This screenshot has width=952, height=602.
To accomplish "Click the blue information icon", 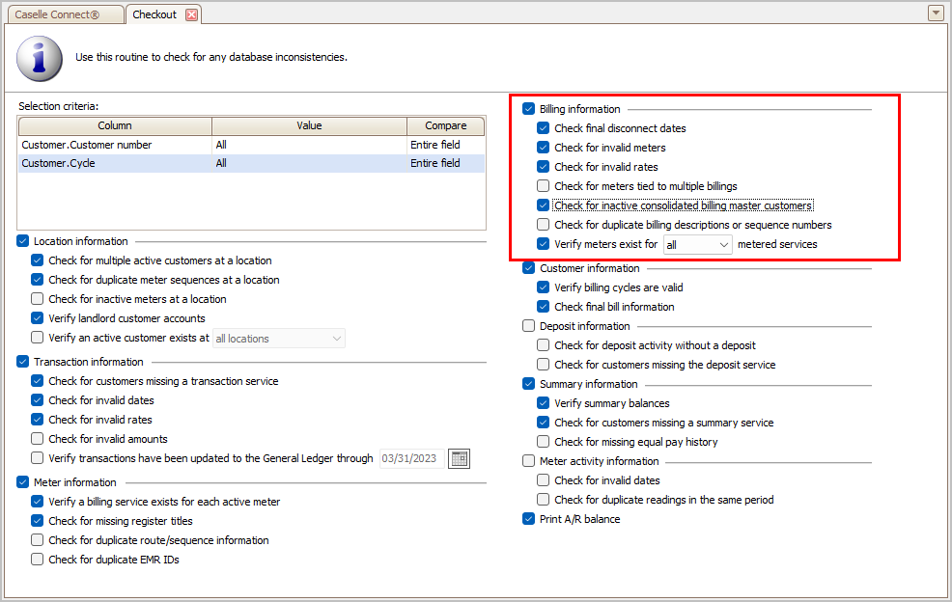I will point(40,58).
